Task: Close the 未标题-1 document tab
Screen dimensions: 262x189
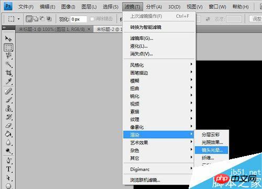Action: [89, 29]
